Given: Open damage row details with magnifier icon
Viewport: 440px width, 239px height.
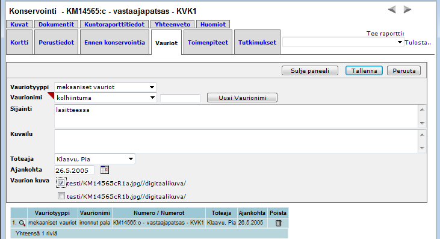Looking at the screenshot, I should coord(22,223).
